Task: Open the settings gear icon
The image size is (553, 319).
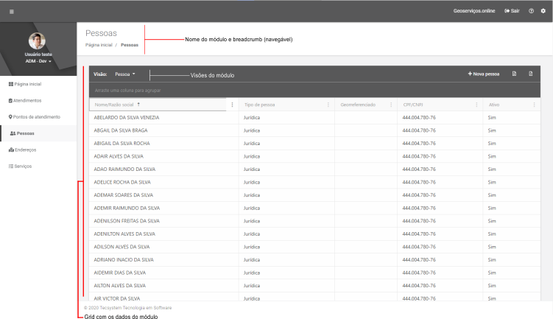Action: point(543,11)
